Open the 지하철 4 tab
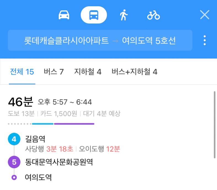The height and width of the screenshot is (190, 217). click(88, 72)
